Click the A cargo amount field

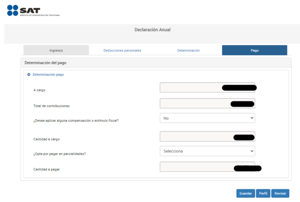(x=207, y=87)
